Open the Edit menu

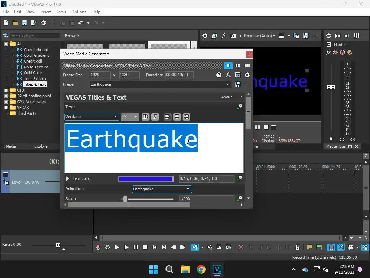point(18,12)
